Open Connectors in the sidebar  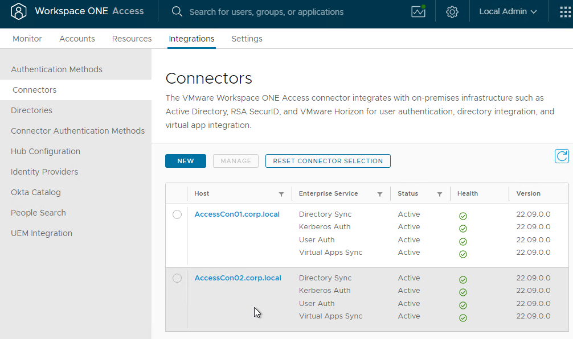76,90
